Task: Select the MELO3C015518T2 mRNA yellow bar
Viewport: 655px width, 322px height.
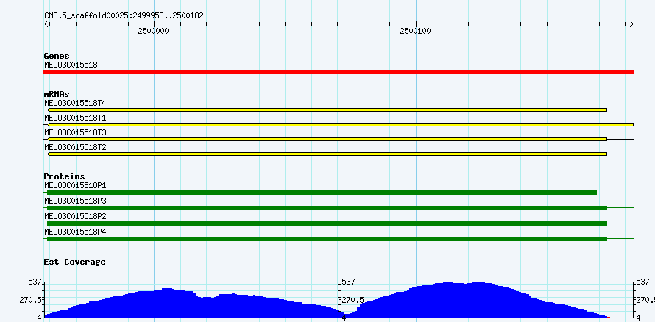Action: click(327, 154)
